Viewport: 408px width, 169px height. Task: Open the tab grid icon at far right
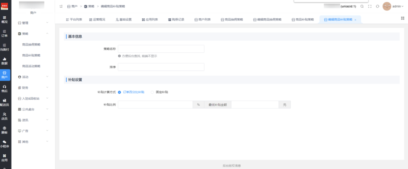[x=402, y=18]
